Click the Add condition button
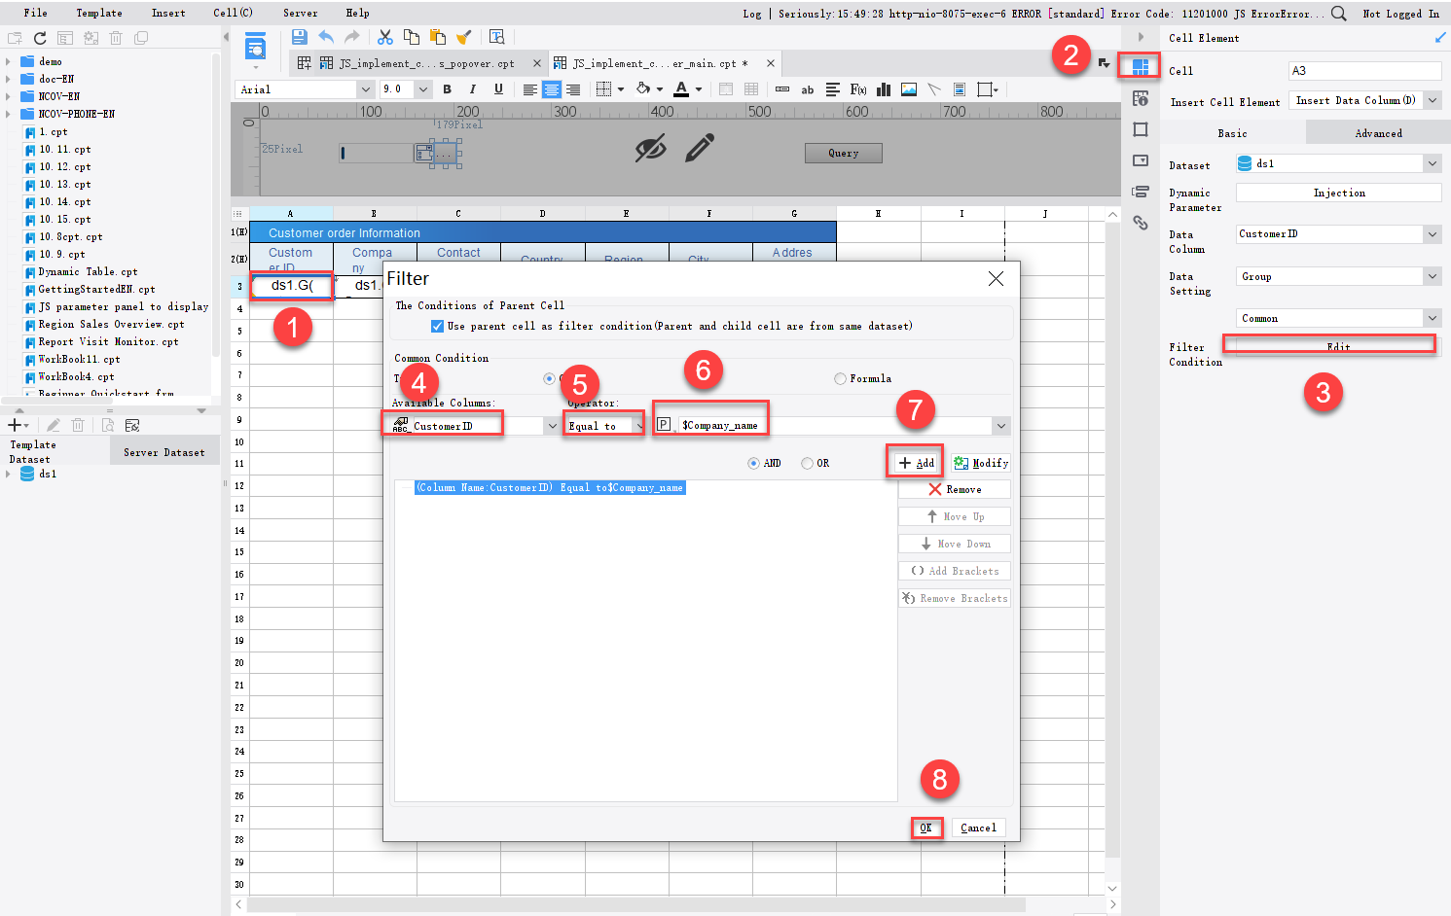The width and height of the screenshot is (1451, 916). click(916, 463)
